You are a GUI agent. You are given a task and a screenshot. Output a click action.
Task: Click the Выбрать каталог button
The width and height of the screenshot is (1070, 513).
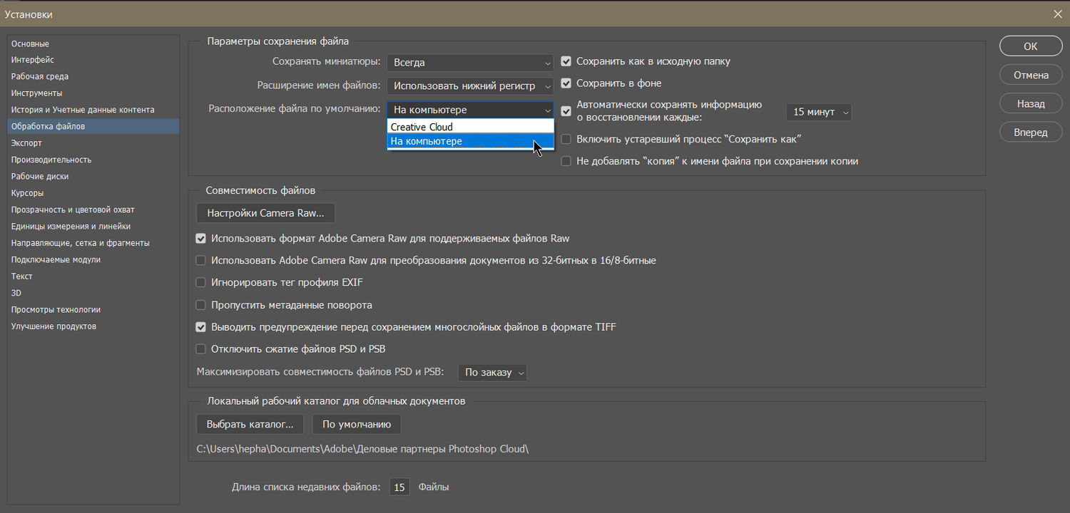(250, 424)
